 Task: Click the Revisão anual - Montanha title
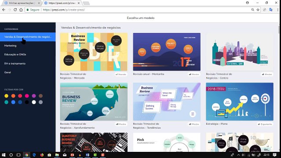point(149,74)
